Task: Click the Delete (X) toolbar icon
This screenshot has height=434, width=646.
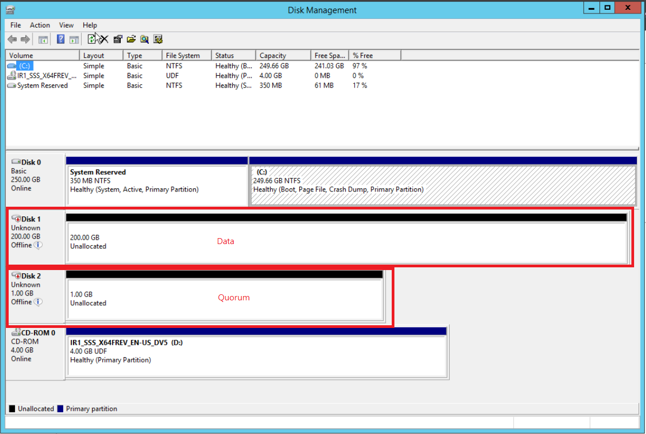Action: coord(104,39)
